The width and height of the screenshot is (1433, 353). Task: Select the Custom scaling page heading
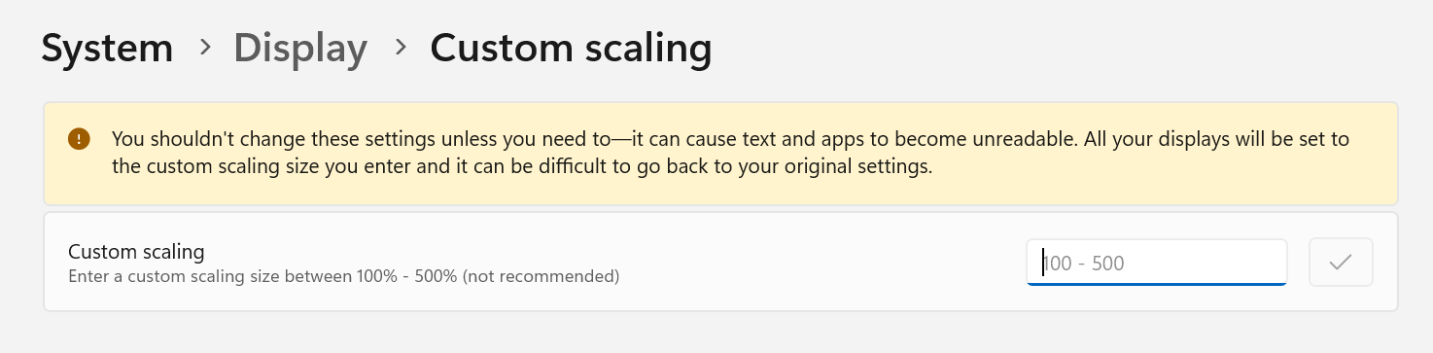pos(571,48)
